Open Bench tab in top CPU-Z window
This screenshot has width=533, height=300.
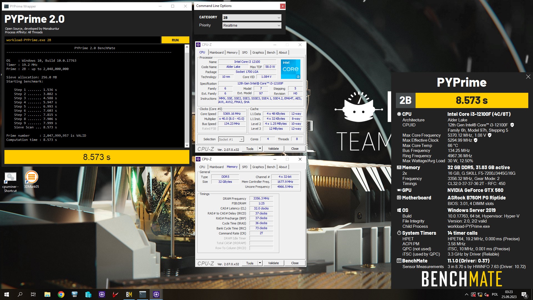point(271,52)
